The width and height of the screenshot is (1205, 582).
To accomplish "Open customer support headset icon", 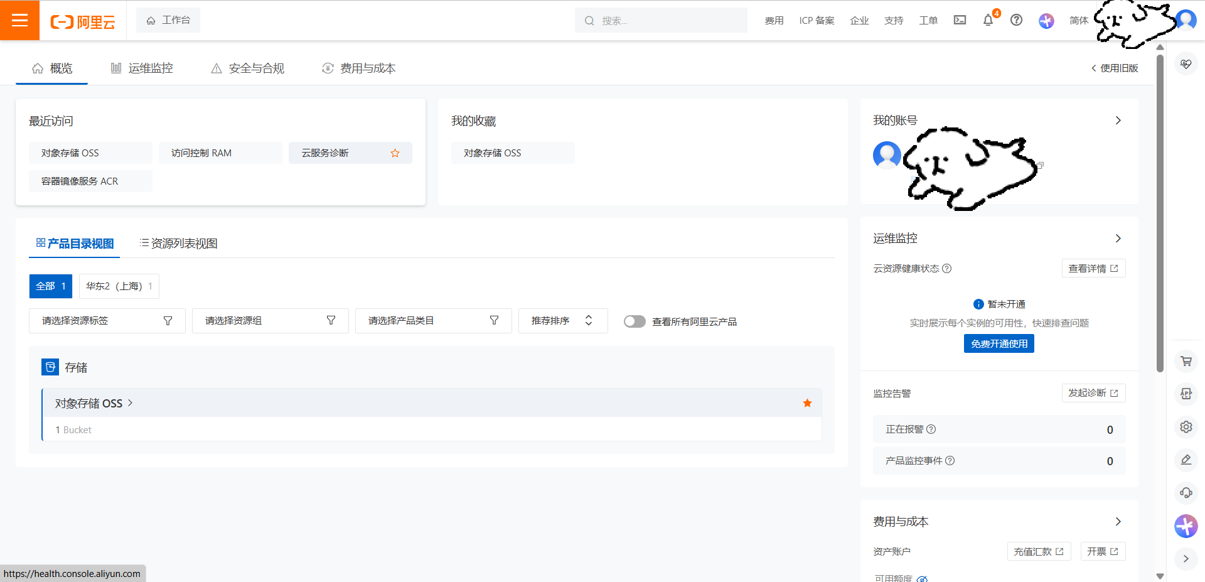I will point(1186,493).
